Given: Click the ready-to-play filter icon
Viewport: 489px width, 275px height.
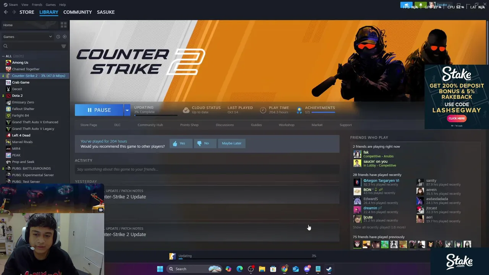Looking at the screenshot, I should click(65, 37).
